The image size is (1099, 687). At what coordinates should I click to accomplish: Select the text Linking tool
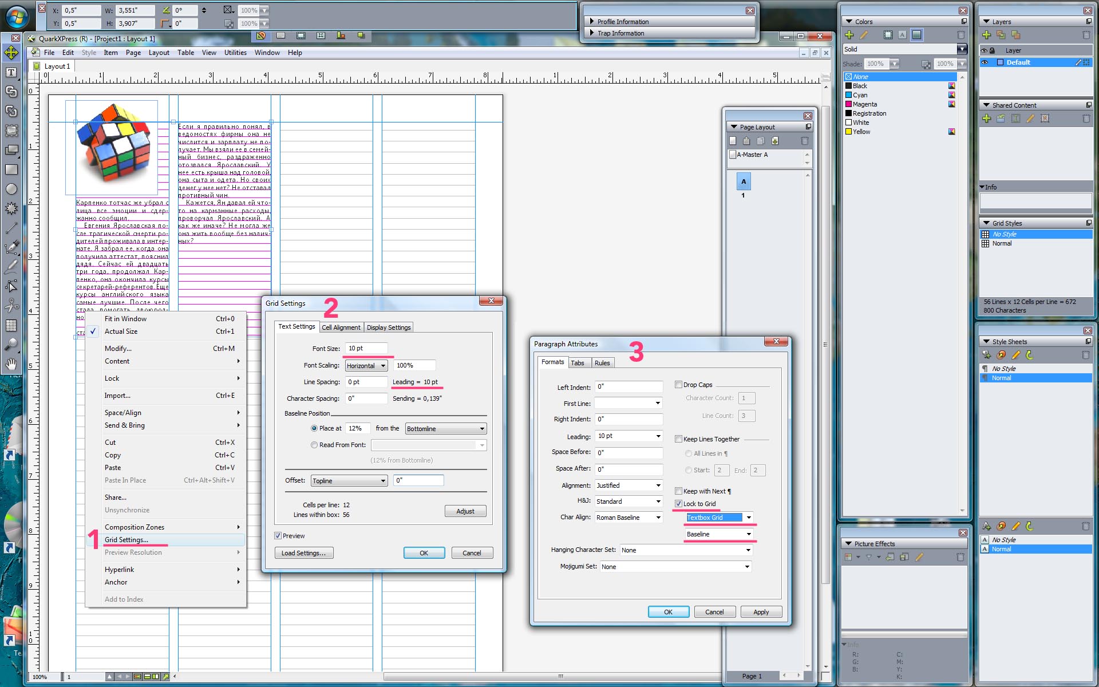tap(11, 92)
